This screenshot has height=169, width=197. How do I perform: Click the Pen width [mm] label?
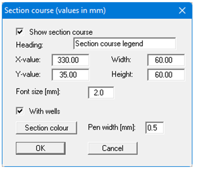click(111, 128)
